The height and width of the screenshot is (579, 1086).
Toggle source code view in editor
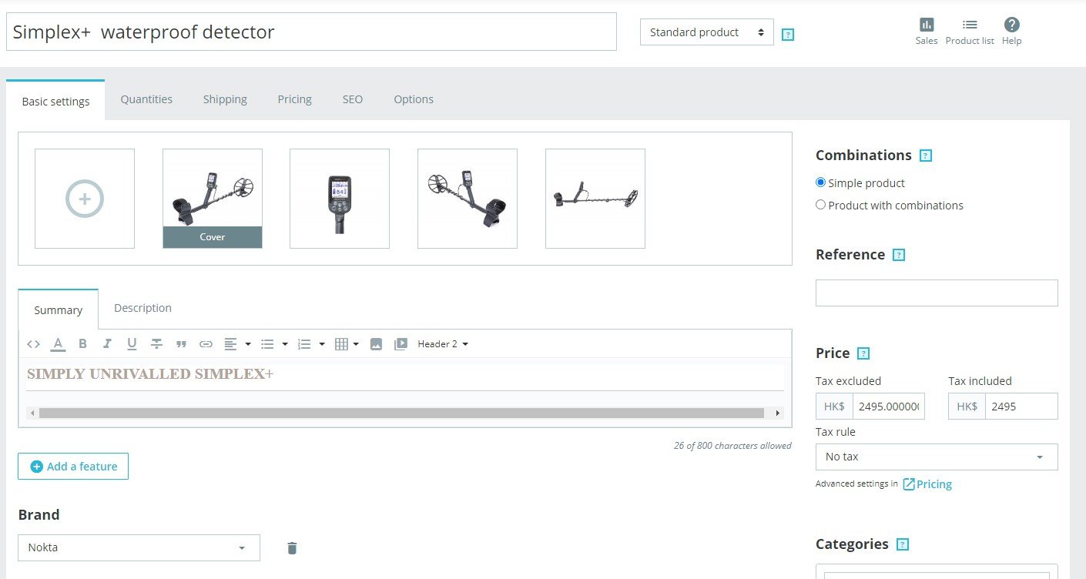tap(33, 344)
